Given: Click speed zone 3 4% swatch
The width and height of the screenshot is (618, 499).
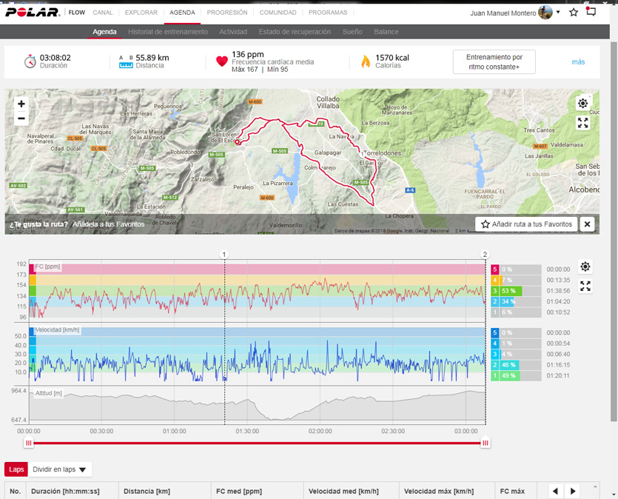Looking at the screenshot, I should coord(496,354).
